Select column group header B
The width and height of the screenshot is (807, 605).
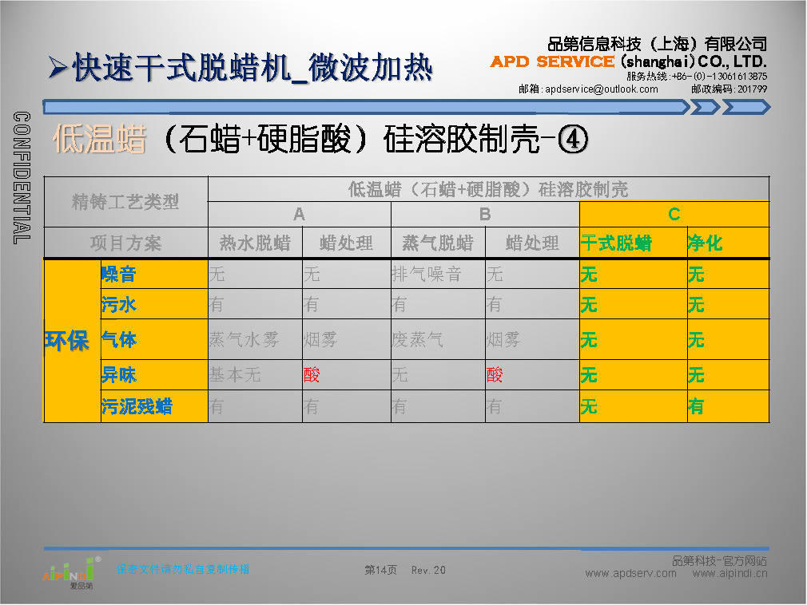pyautogui.click(x=485, y=215)
